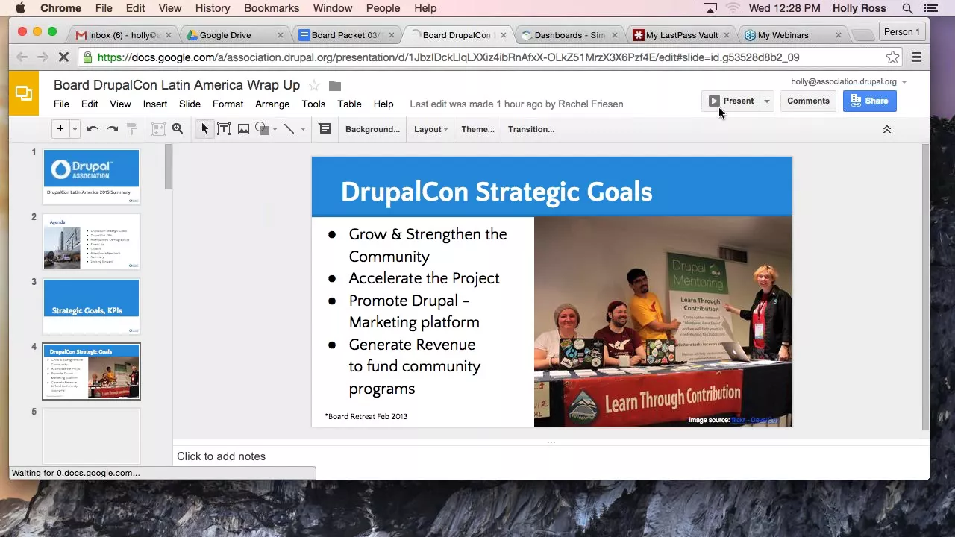
Task: Select the Paint format tool
Action: coord(132,129)
